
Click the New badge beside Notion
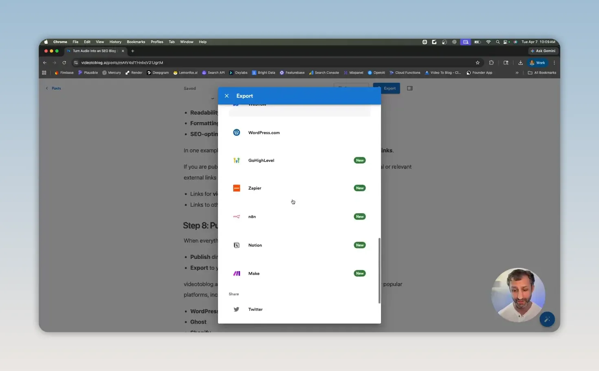click(359, 245)
